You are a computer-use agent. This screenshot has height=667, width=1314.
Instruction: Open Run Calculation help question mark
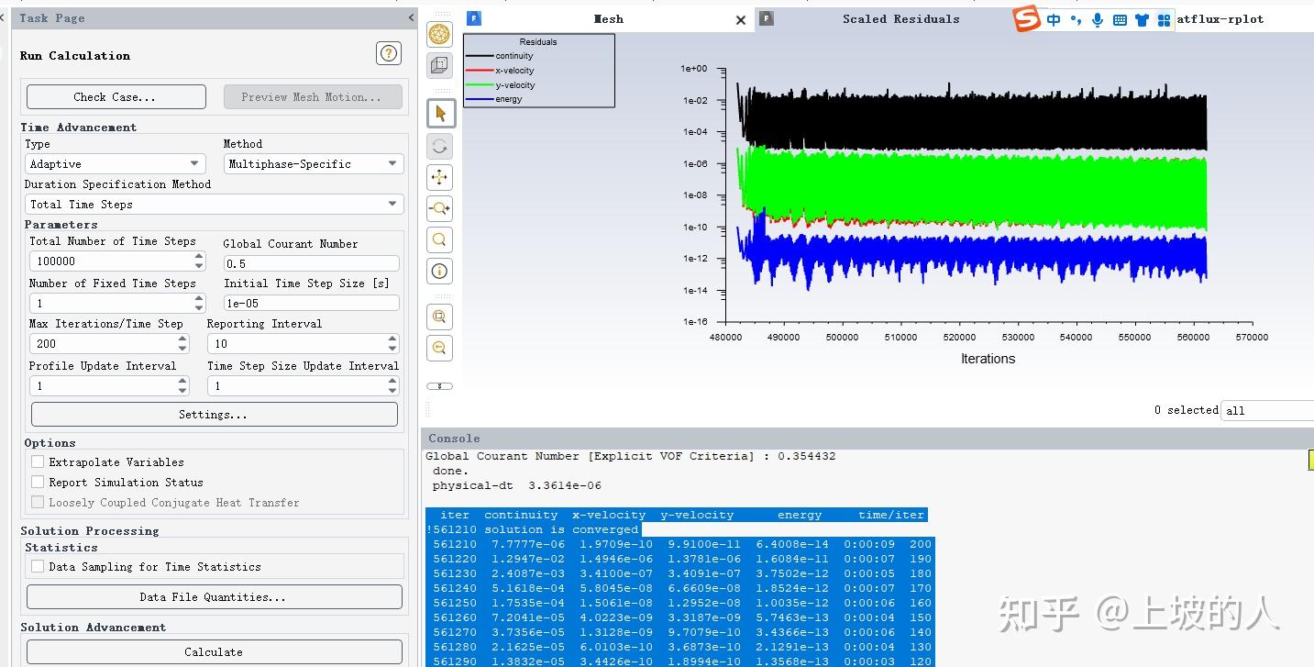click(389, 54)
